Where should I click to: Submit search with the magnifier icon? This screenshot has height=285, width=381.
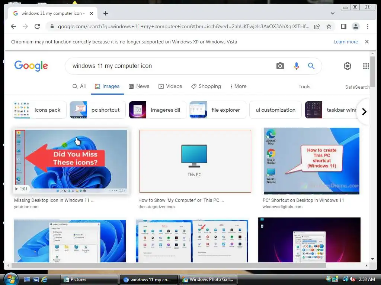[311, 66]
